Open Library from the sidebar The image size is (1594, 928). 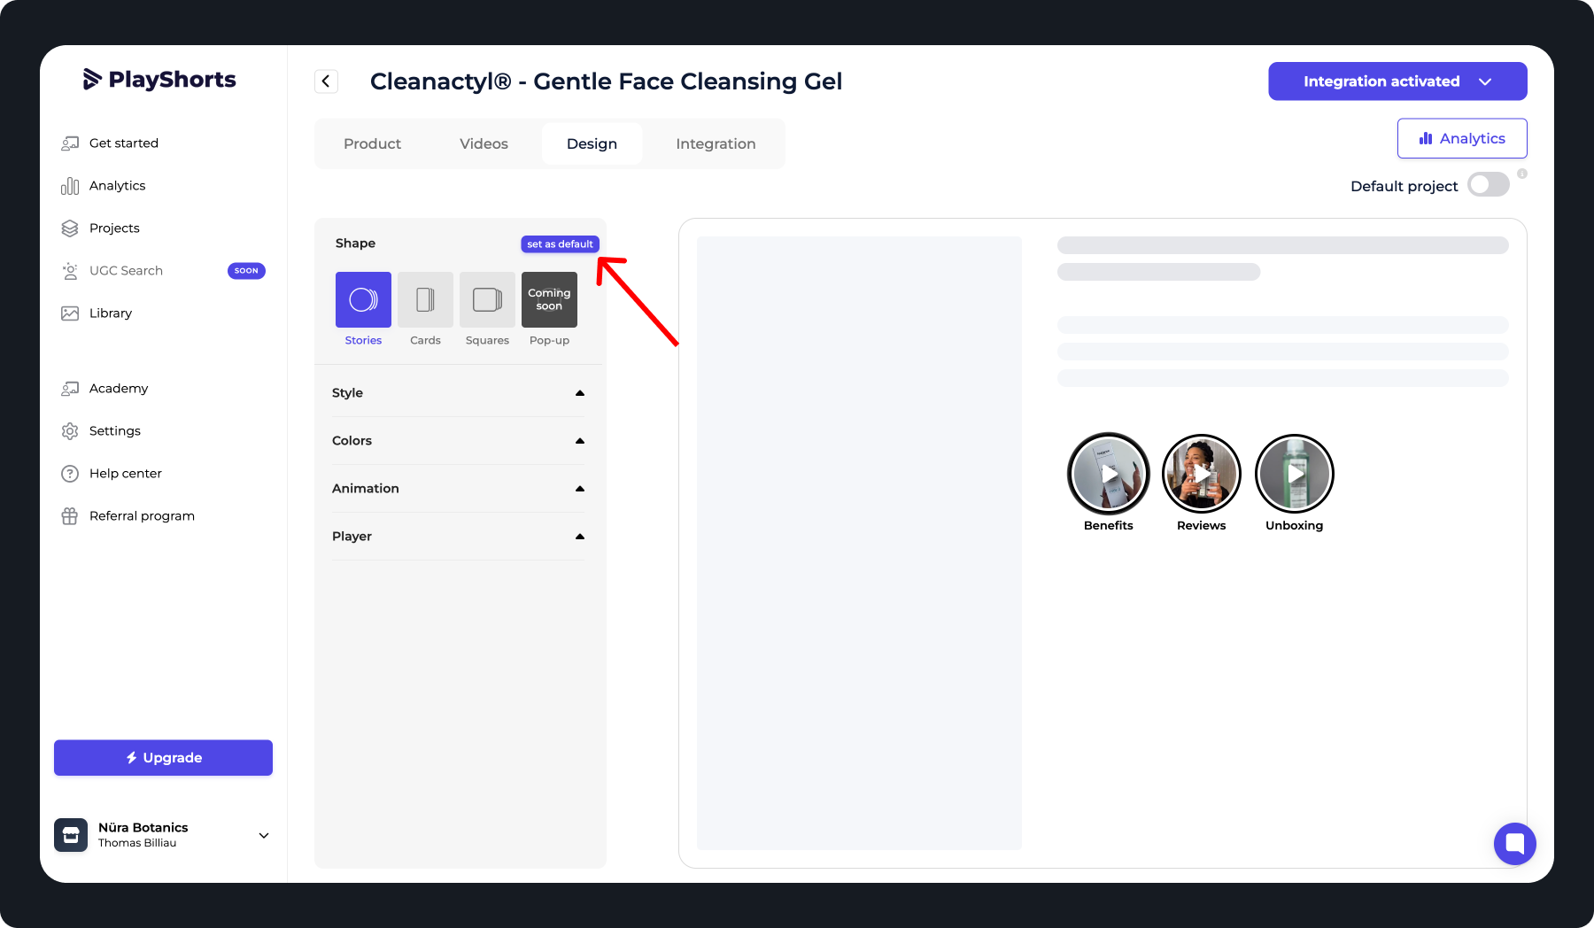click(111, 313)
